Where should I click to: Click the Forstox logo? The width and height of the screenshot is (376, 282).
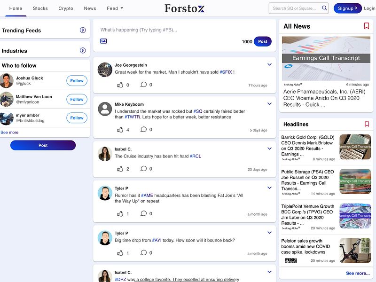(184, 8)
